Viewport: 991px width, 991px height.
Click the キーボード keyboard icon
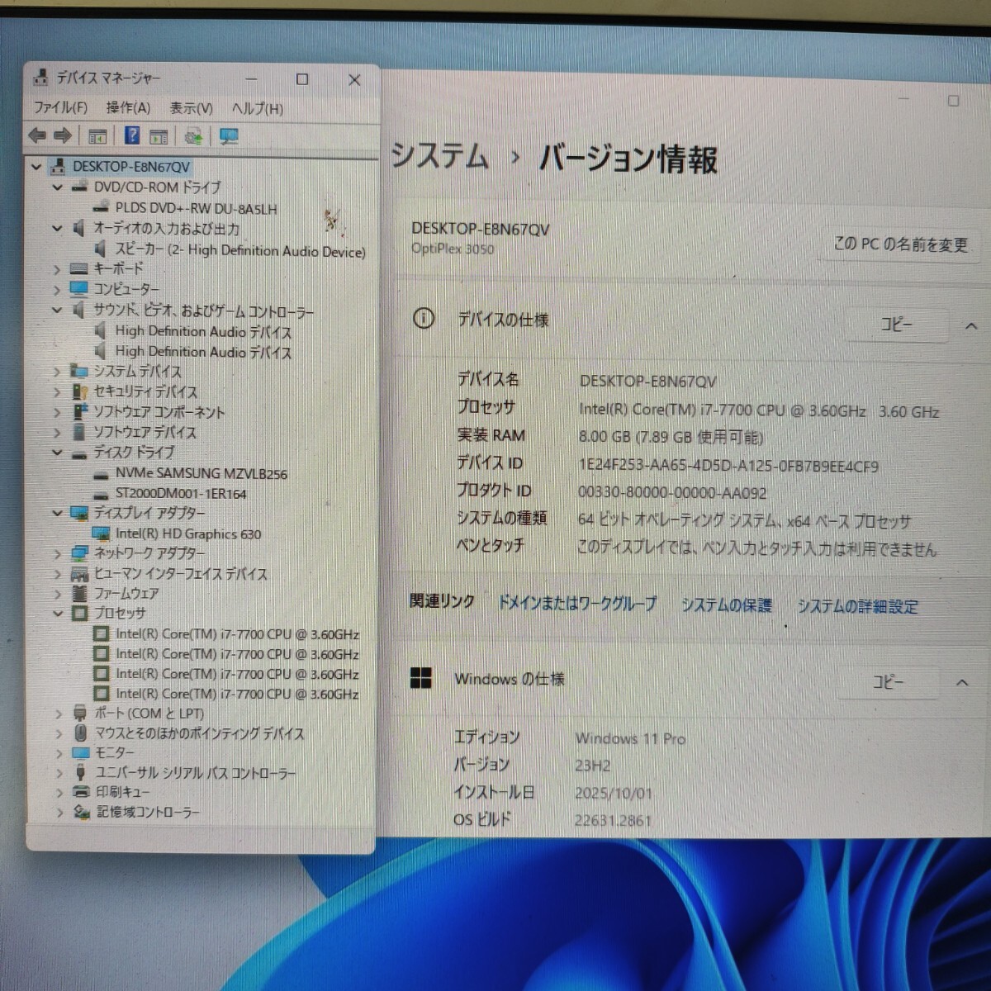(79, 269)
